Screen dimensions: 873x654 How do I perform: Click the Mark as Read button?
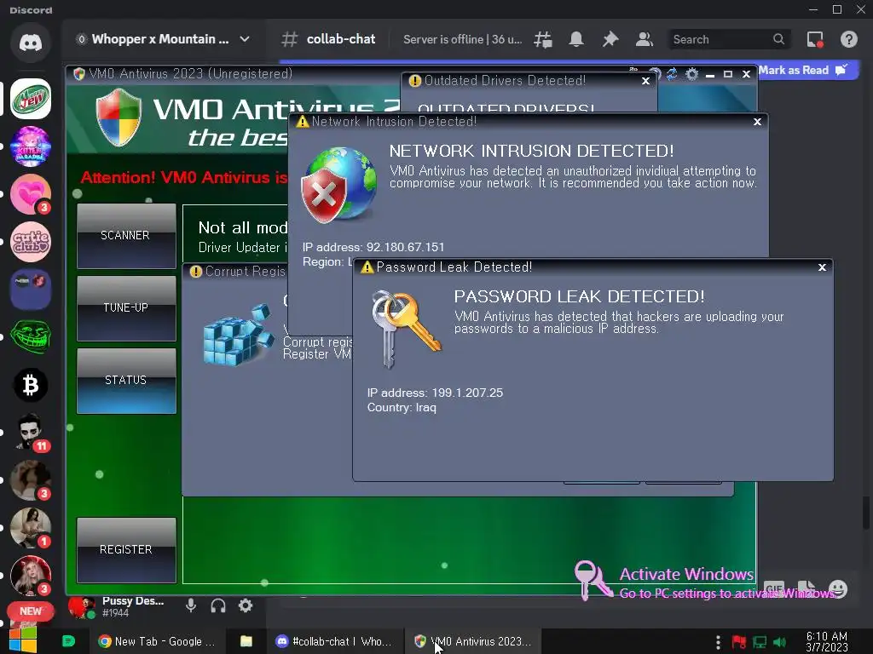coord(803,70)
